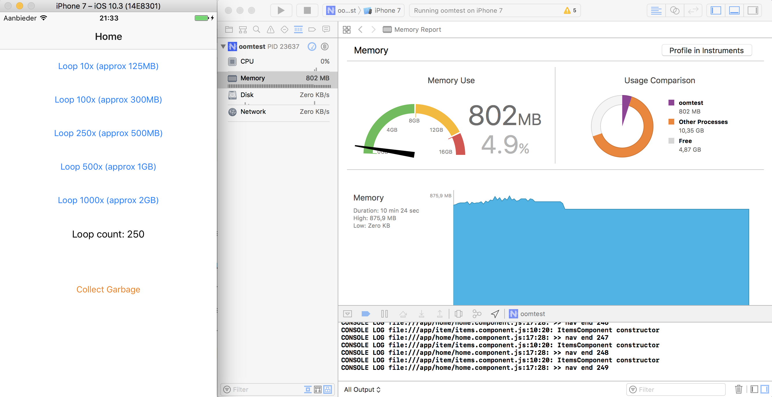Click Debug View Hierarchy icon
The height and width of the screenshot is (397, 772).
[458, 314]
